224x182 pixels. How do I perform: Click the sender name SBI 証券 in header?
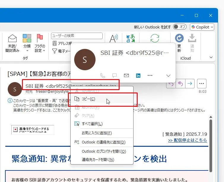34,86
